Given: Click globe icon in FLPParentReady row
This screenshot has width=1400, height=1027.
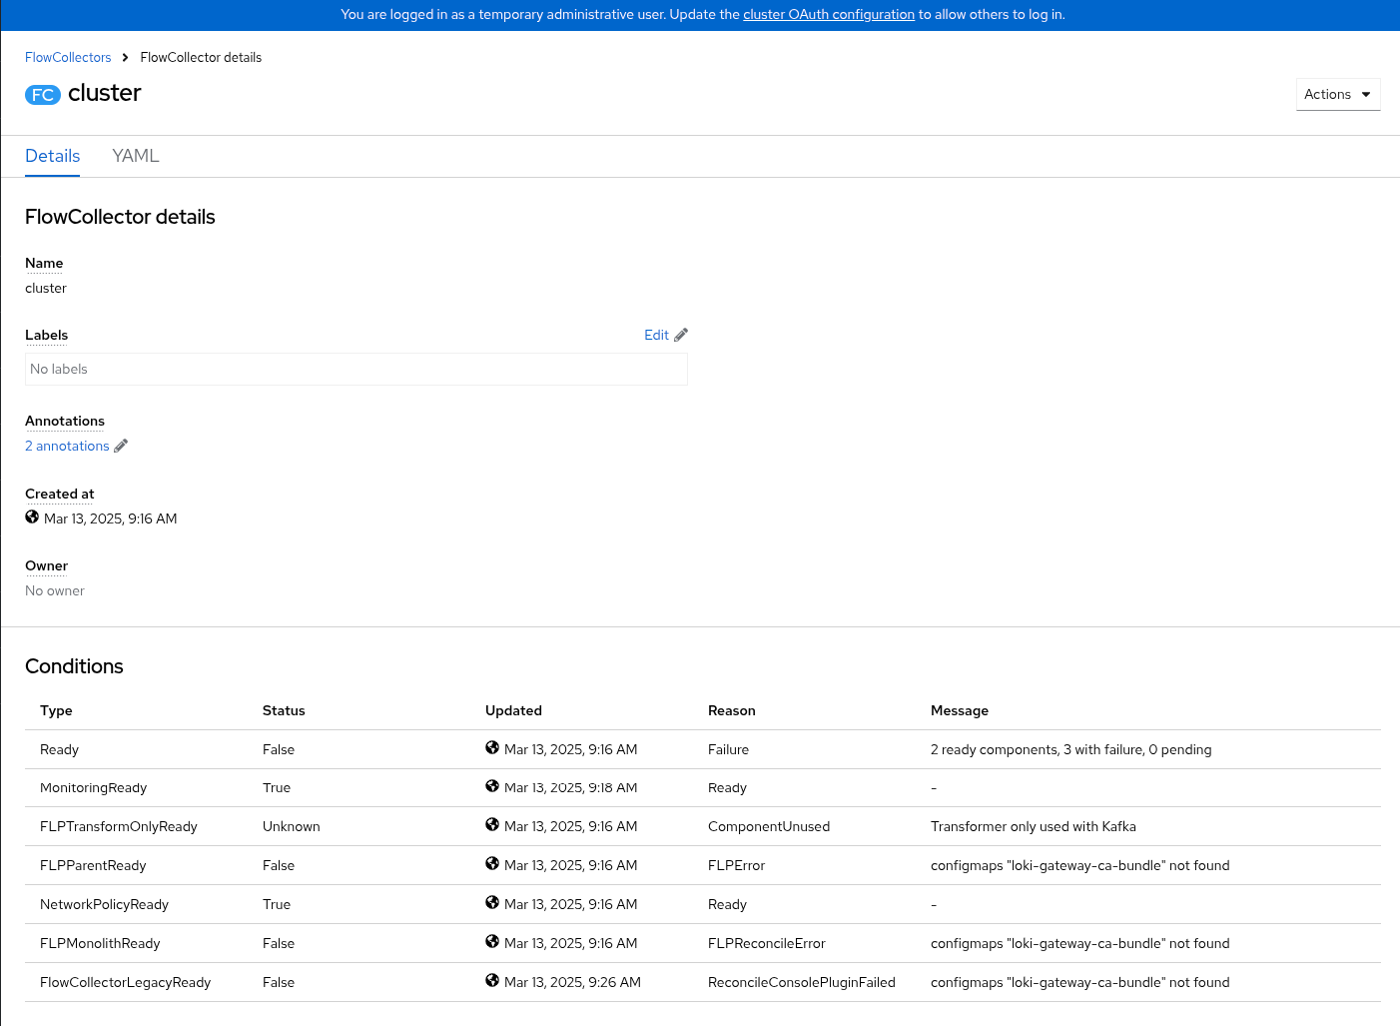Looking at the screenshot, I should coord(492,864).
